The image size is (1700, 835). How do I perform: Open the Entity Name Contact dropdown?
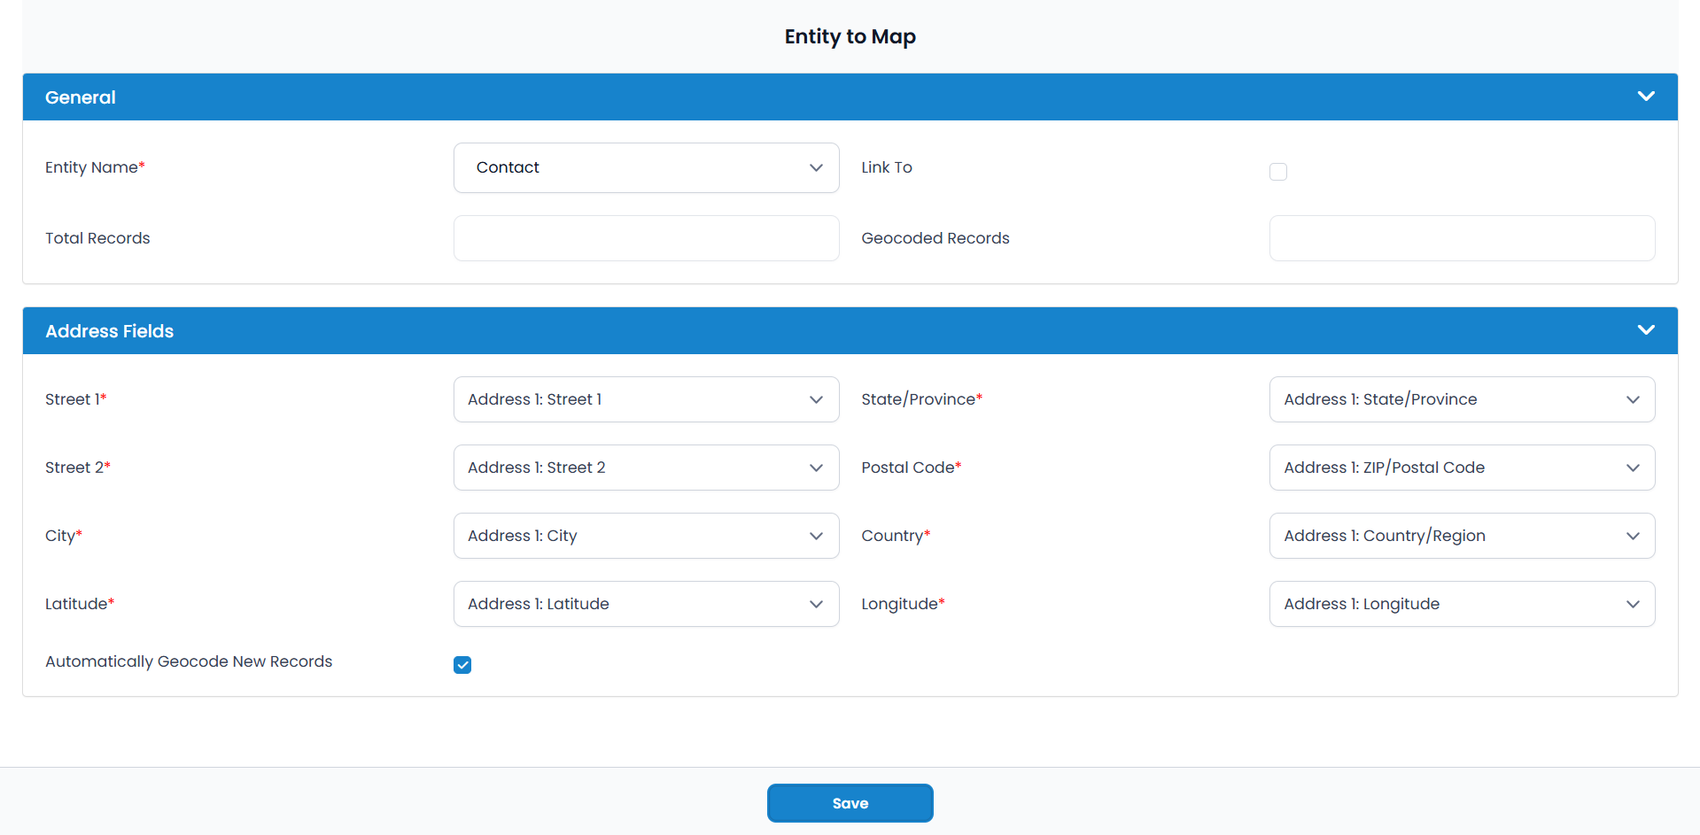(646, 168)
